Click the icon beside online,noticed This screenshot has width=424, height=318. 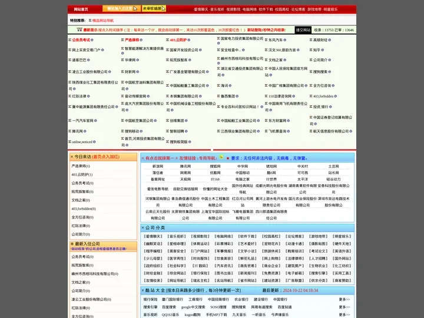(94, 142)
